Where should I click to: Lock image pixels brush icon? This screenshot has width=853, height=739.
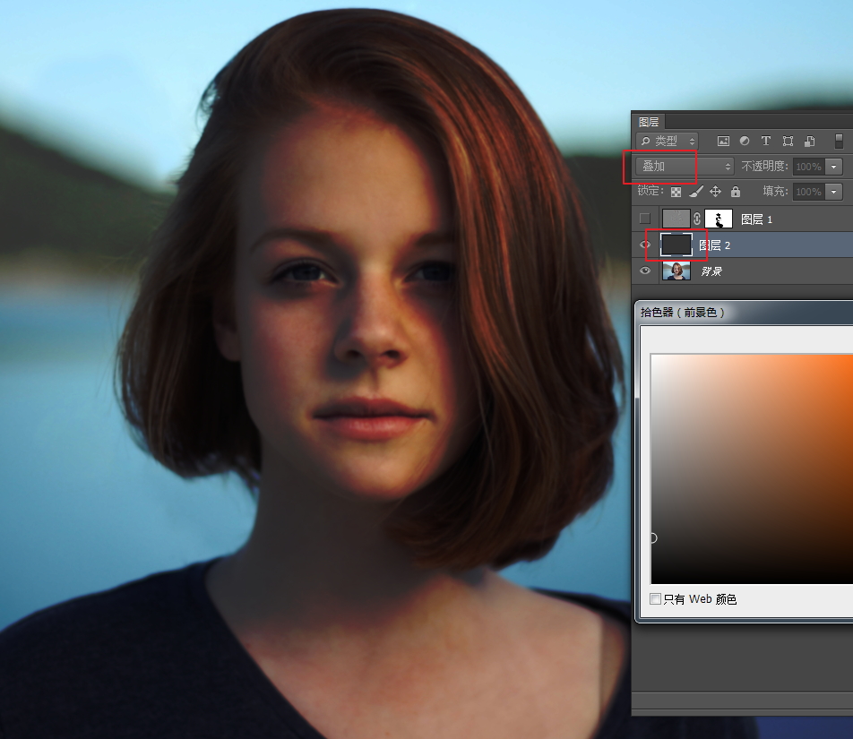(x=696, y=192)
